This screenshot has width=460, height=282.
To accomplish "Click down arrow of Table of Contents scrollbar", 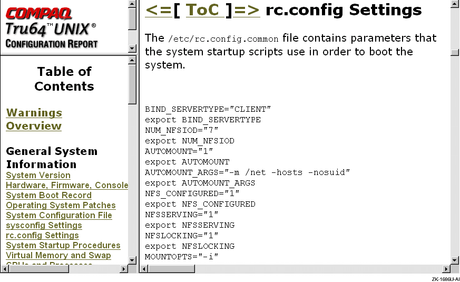I will coord(132,260).
